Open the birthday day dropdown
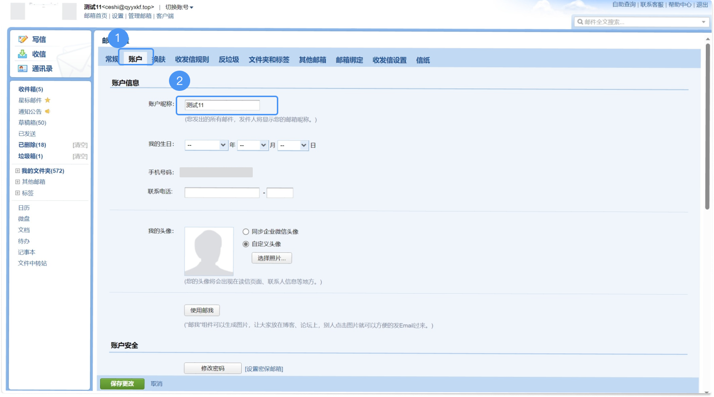714x397 pixels. pyautogui.click(x=293, y=145)
